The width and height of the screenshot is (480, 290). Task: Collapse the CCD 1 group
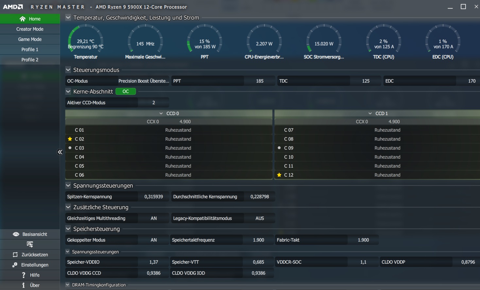[370, 113]
